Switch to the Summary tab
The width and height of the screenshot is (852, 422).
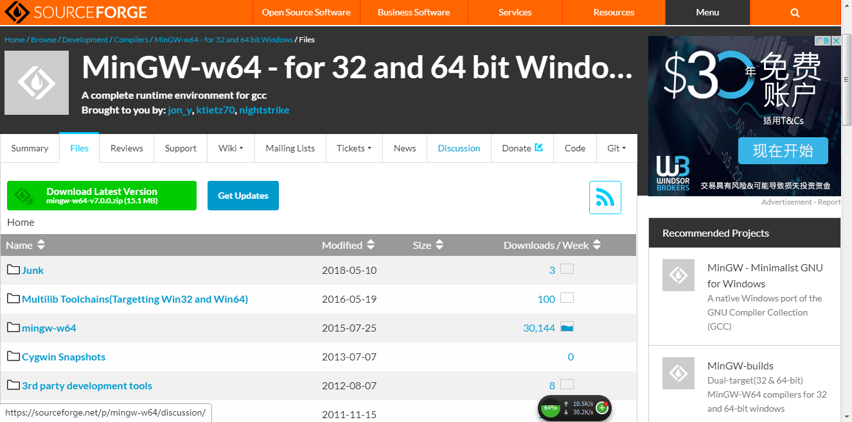pyautogui.click(x=30, y=148)
